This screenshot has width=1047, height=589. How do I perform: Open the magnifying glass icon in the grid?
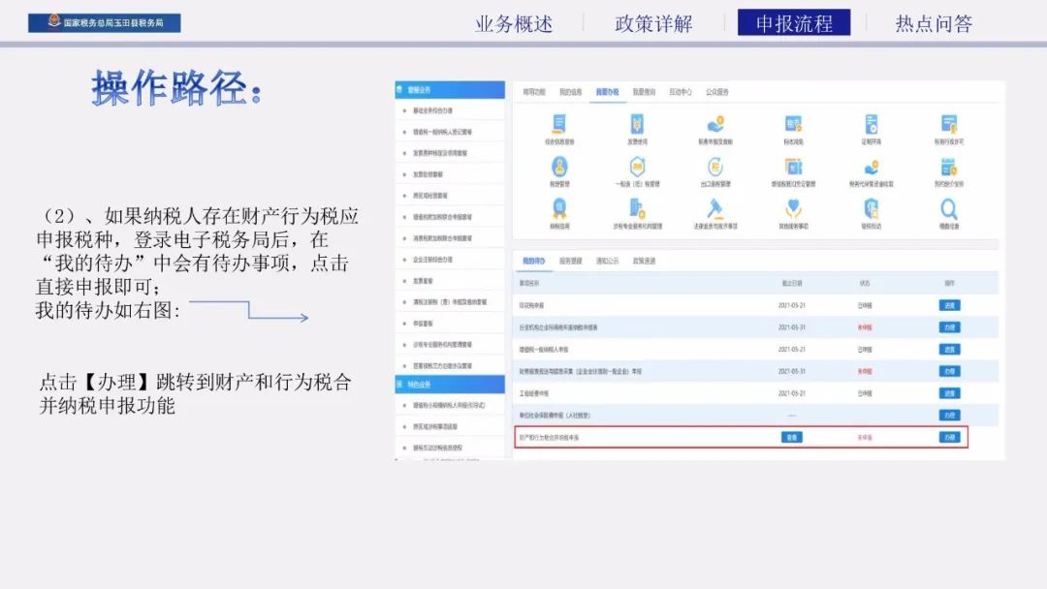(949, 209)
